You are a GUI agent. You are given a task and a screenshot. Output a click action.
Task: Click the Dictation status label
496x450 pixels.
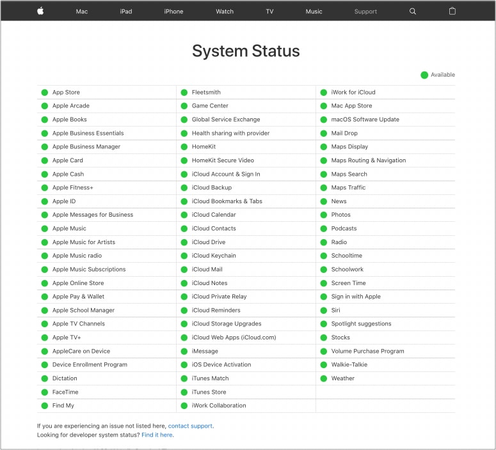click(65, 378)
